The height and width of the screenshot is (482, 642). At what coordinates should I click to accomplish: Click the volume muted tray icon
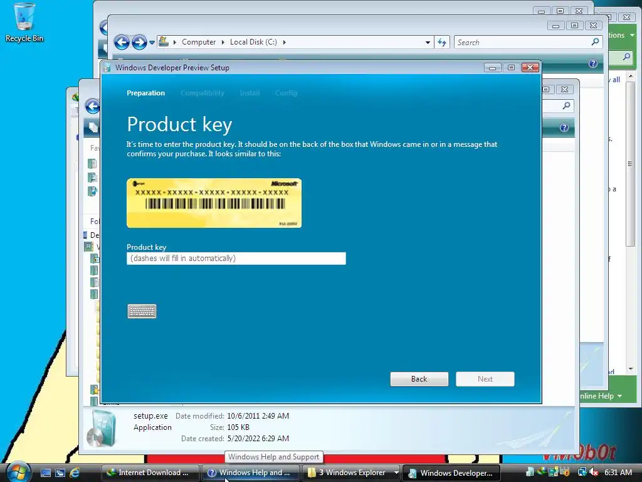(x=594, y=472)
